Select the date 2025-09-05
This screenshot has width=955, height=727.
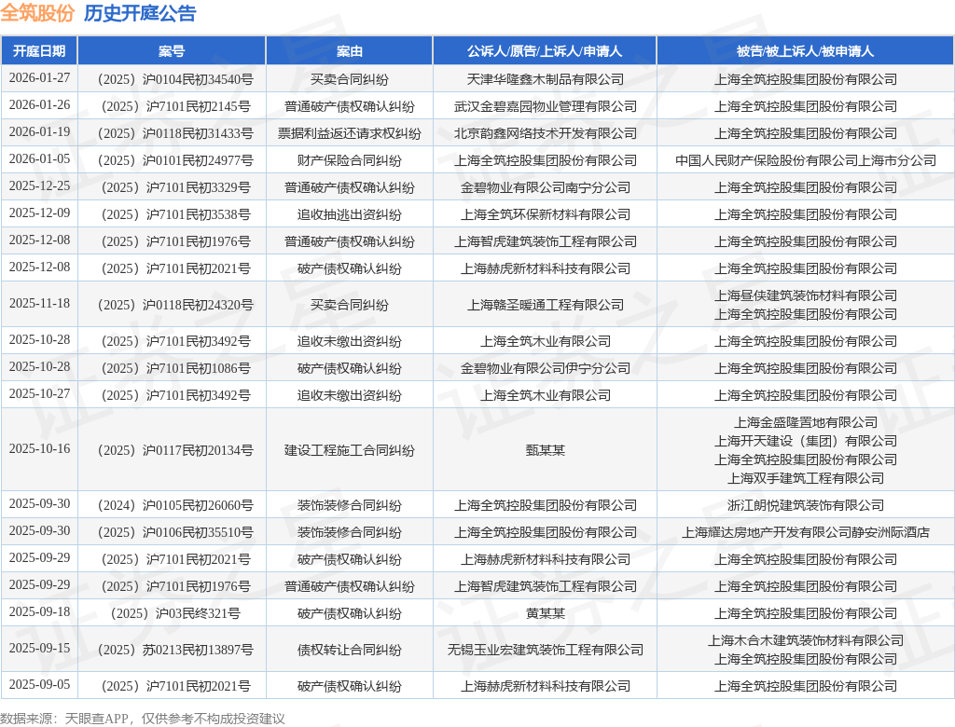pos(39,685)
